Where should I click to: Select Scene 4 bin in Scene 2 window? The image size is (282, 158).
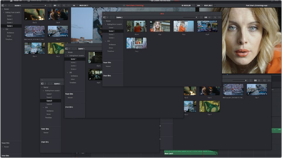[112, 38]
